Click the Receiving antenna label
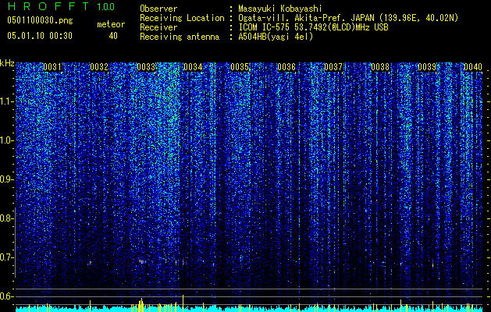This screenshot has height=312, width=491. (x=180, y=37)
